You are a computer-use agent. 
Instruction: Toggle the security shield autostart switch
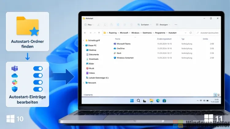point(38,89)
